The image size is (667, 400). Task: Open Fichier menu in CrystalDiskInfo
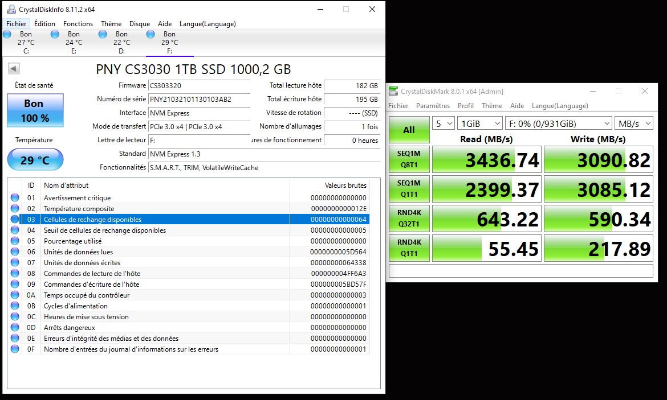point(16,24)
